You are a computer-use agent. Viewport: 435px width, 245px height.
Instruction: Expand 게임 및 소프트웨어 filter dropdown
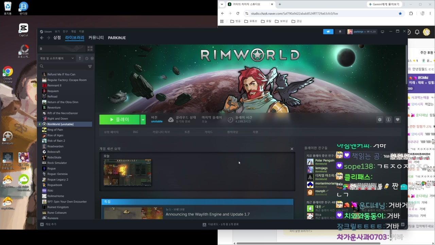tap(57, 59)
